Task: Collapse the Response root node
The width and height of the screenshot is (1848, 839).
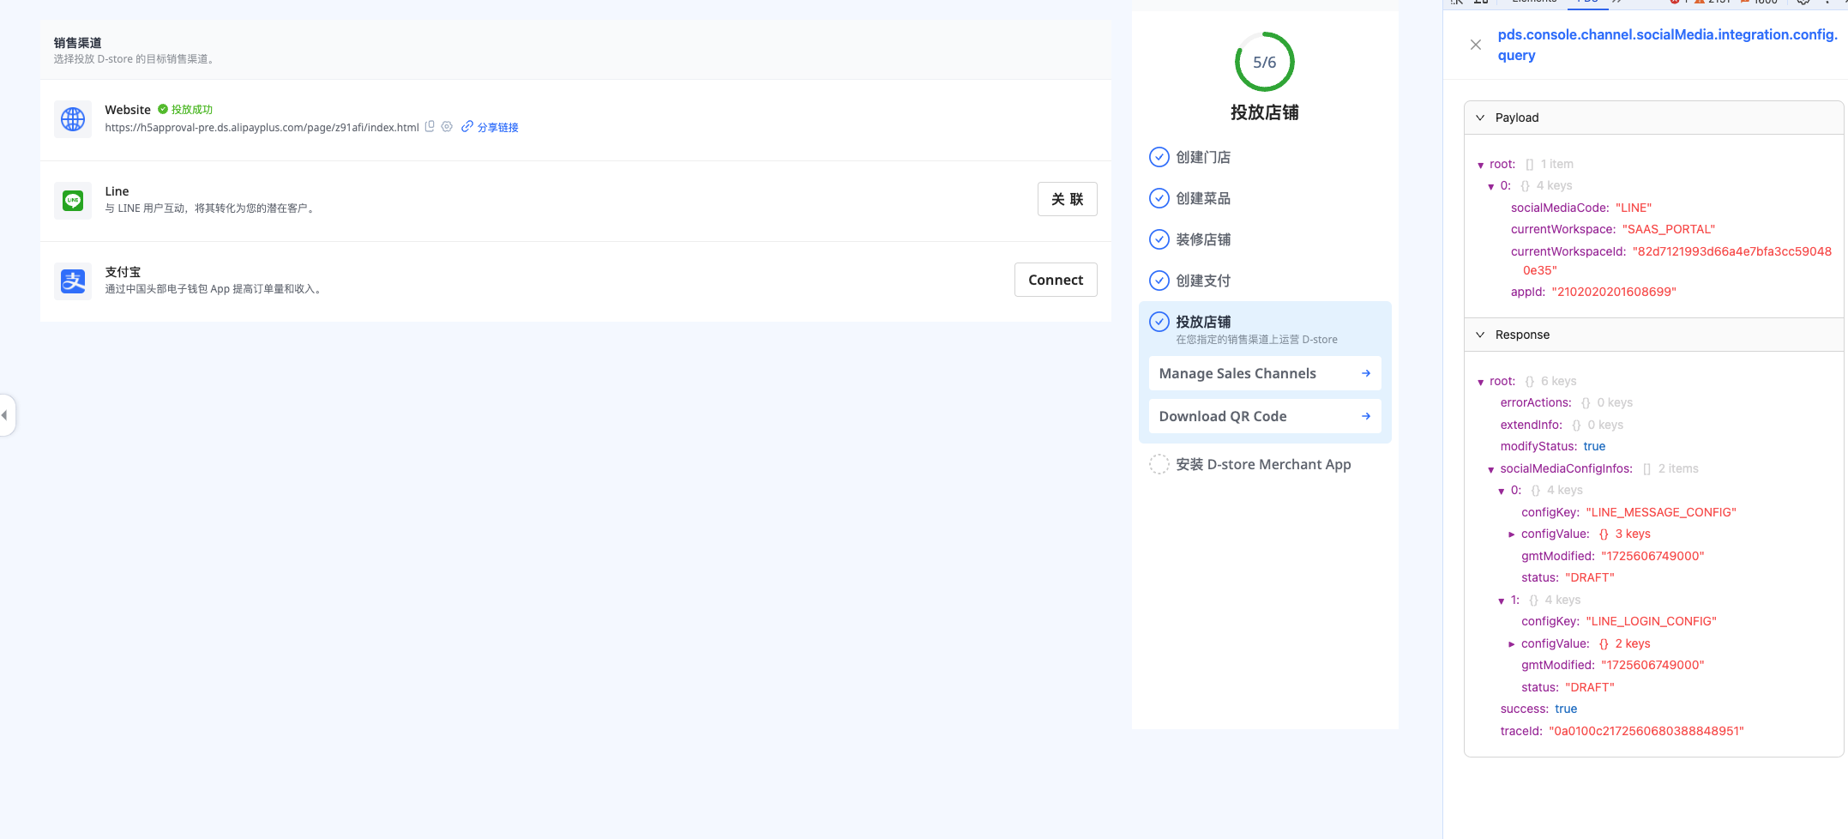Action: coord(1481,382)
